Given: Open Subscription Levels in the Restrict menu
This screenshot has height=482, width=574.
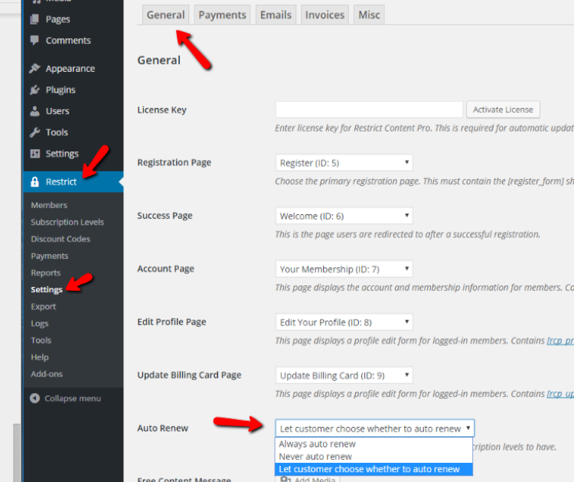Looking at the screenshot, I should (x=67, y=222).
